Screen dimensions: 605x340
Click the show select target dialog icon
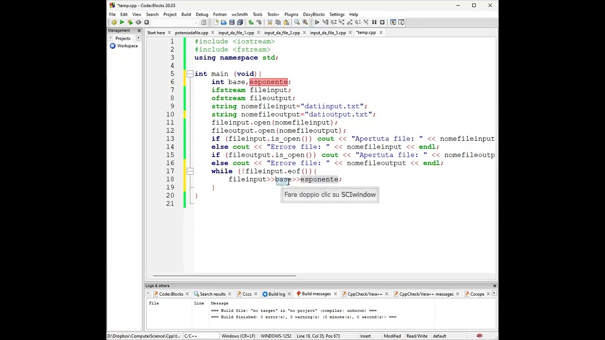pos(204,22)
